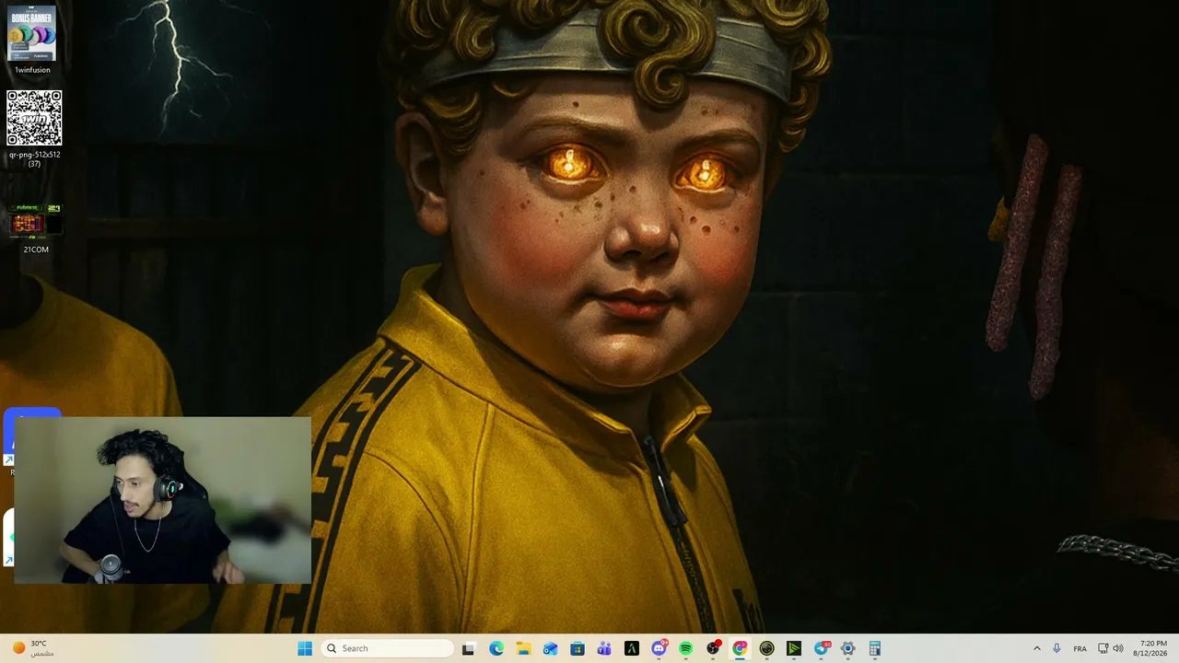Open Settings gear from the taskbar

pos(848,648)
